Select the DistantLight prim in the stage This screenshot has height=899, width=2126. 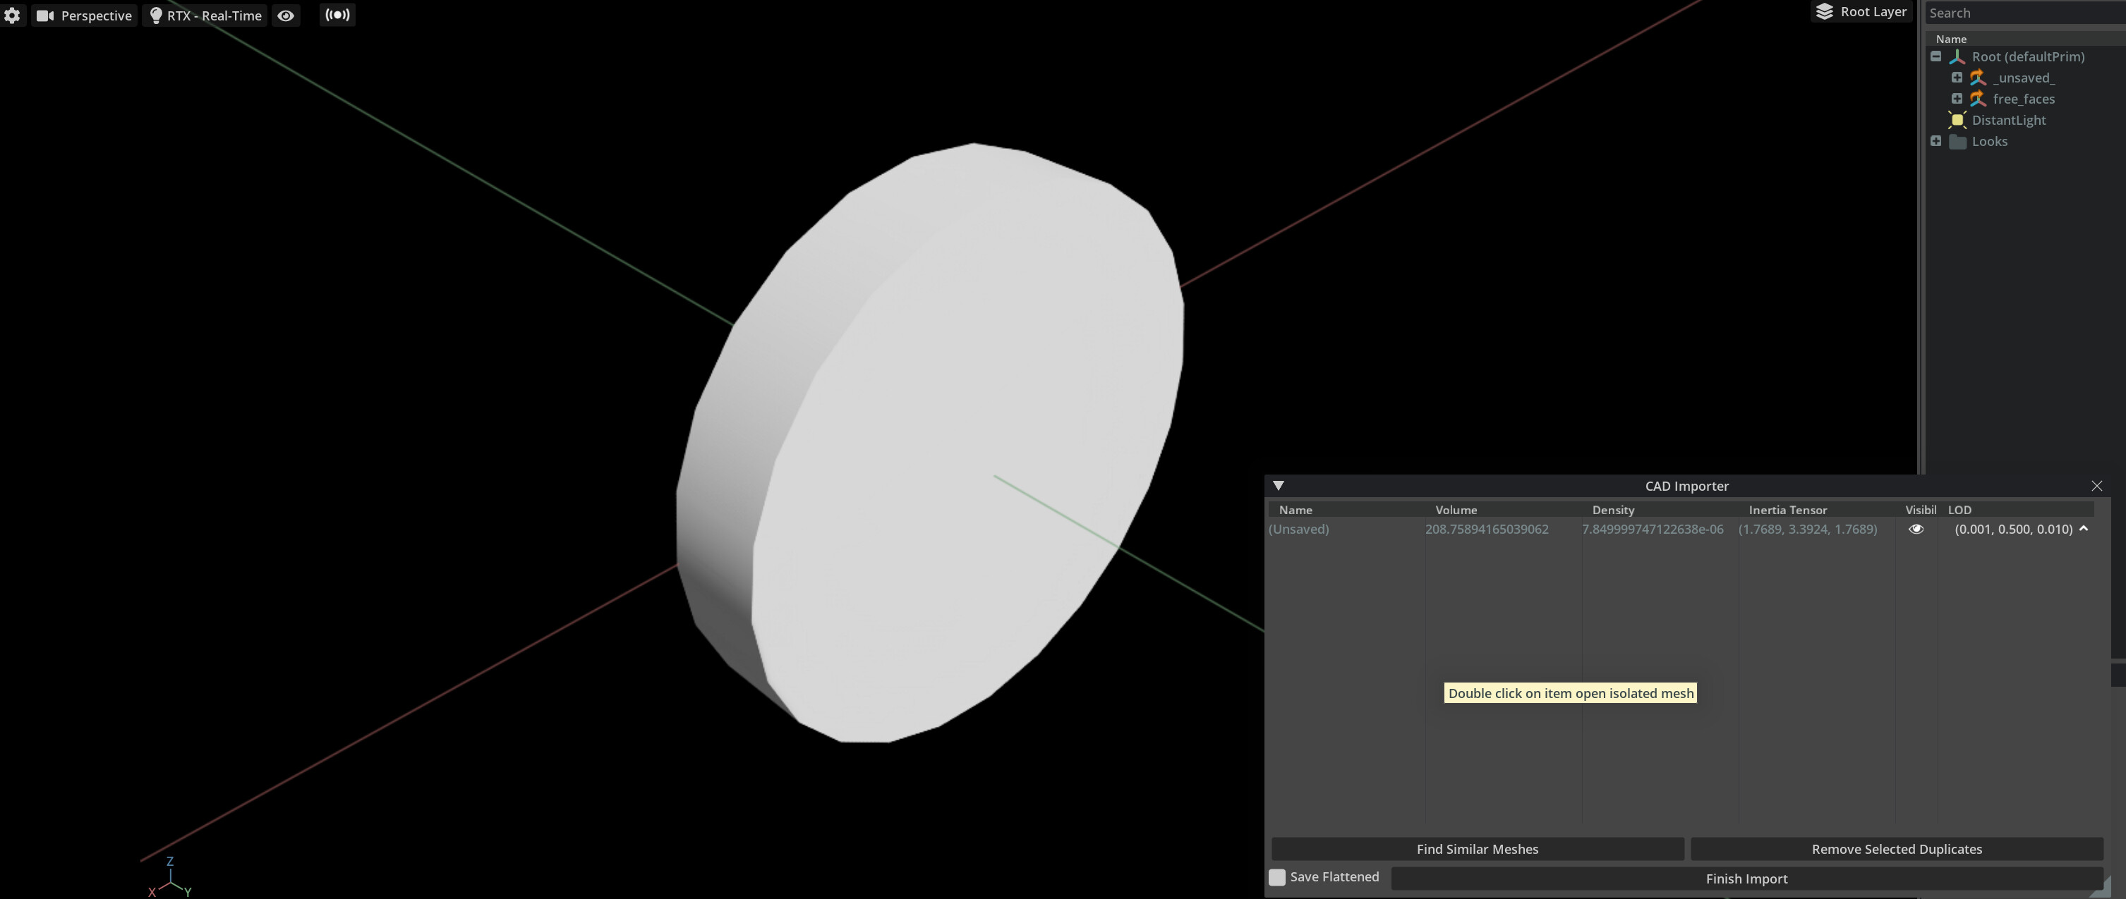coord(2009,120)
